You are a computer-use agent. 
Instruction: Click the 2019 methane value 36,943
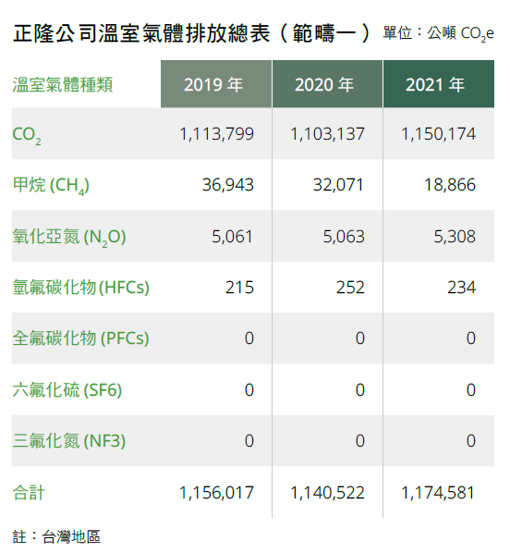click(x=227, y=185)
